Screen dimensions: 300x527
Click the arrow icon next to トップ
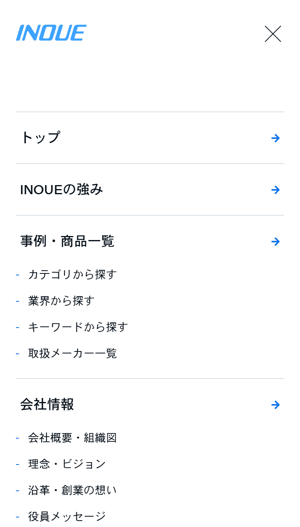point(275,138)
